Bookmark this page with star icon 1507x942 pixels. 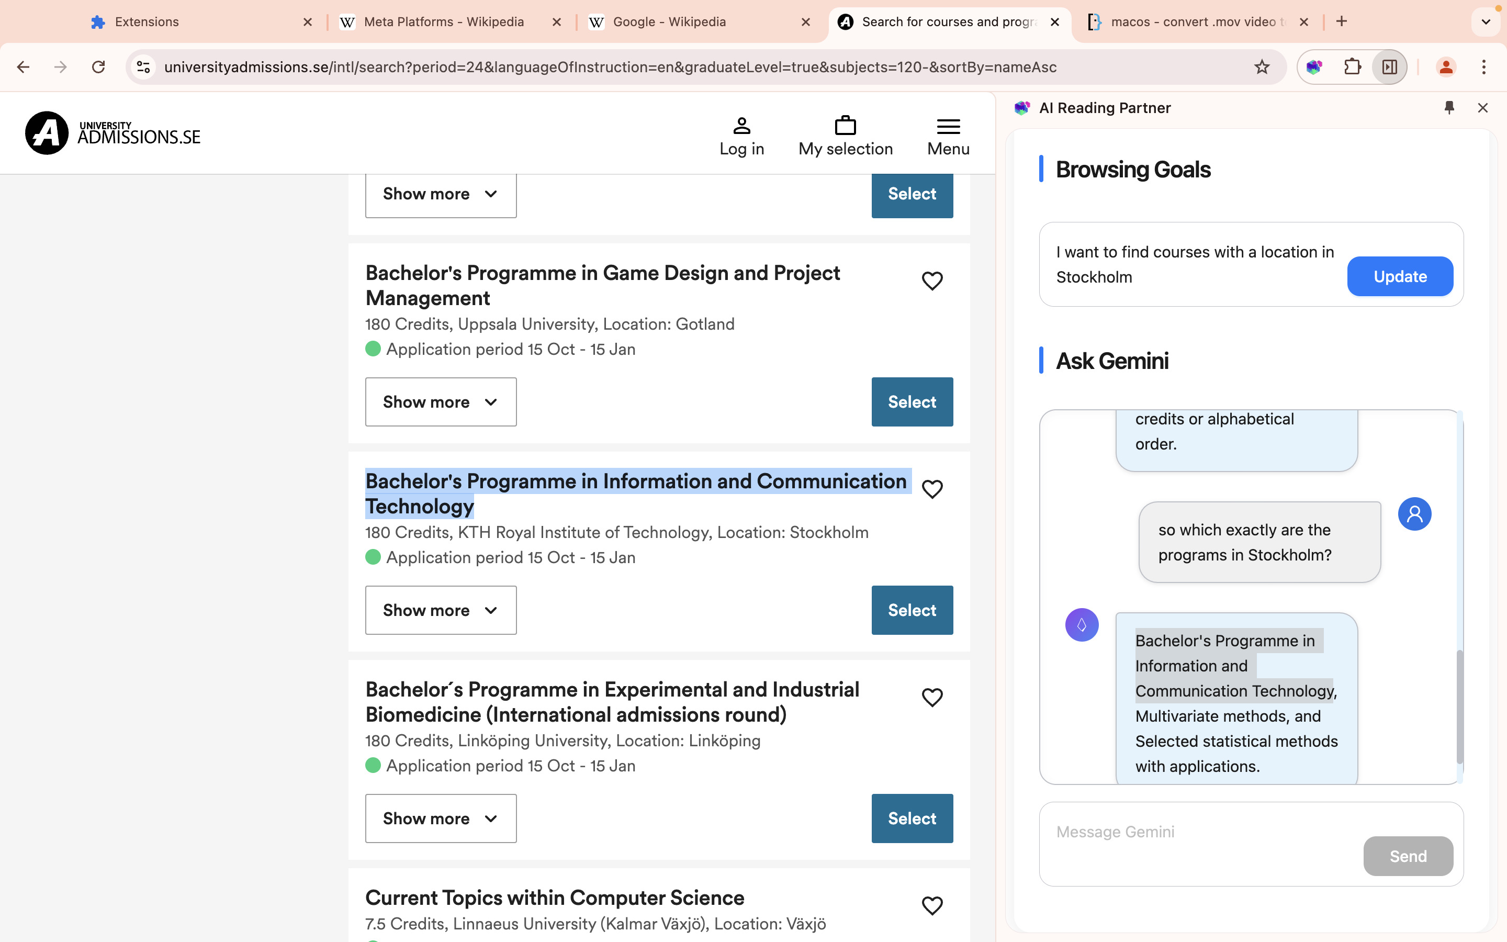[1262, 66]
